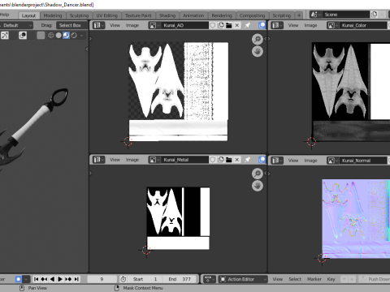Viewport: 390px width, 292px height.
Task: Open Image menu in Kunai_Metal editor
Action: tap(132, 160)
